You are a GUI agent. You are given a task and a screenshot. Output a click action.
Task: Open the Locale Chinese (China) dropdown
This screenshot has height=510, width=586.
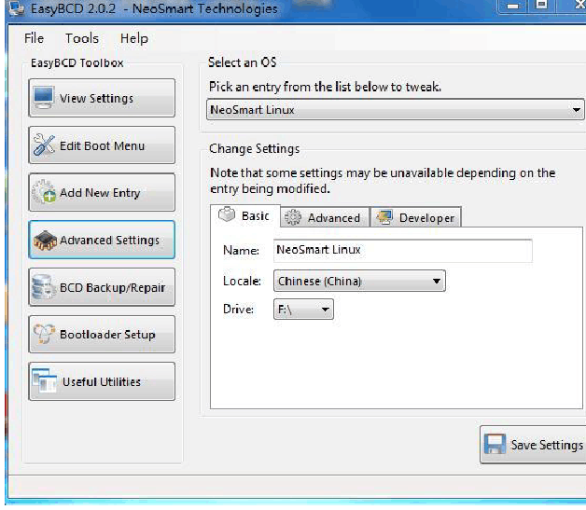359,282
